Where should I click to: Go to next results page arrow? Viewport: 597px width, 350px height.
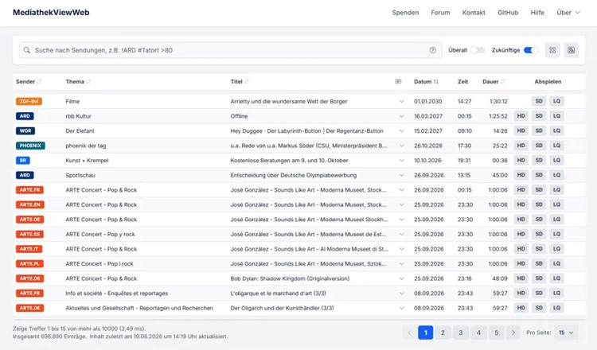click(x=513, y=332)
